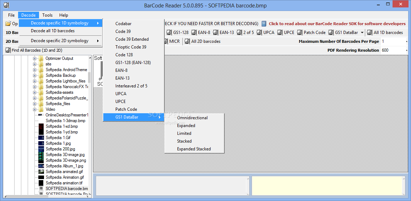The image size is (411, 201).
Task: Click the UPCA barcode toolbar icon
Action: [x=259, y=33]
